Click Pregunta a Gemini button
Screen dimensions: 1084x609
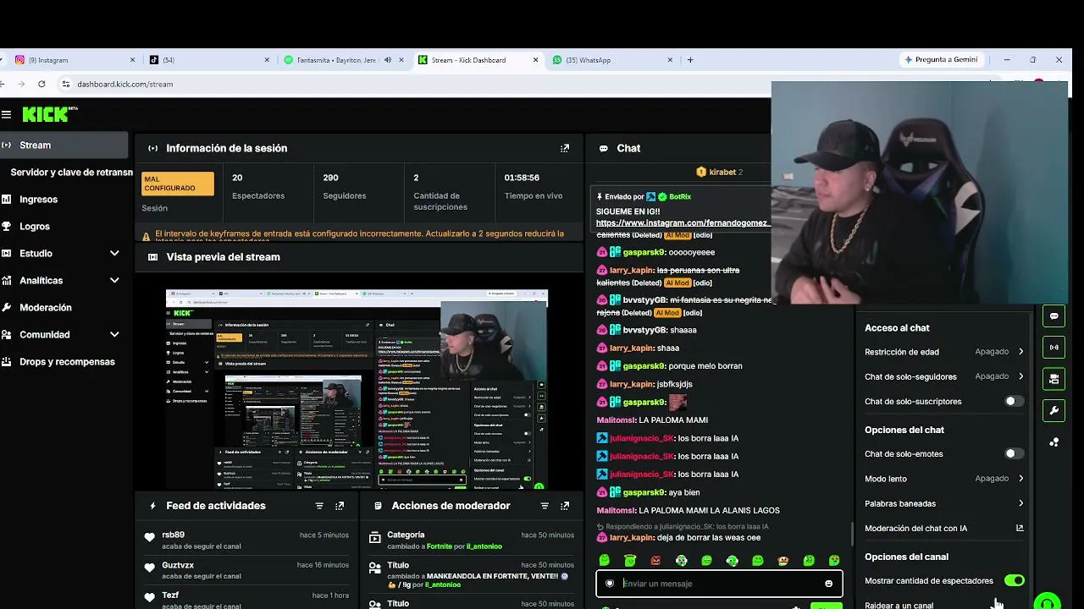tap(941, 60)
